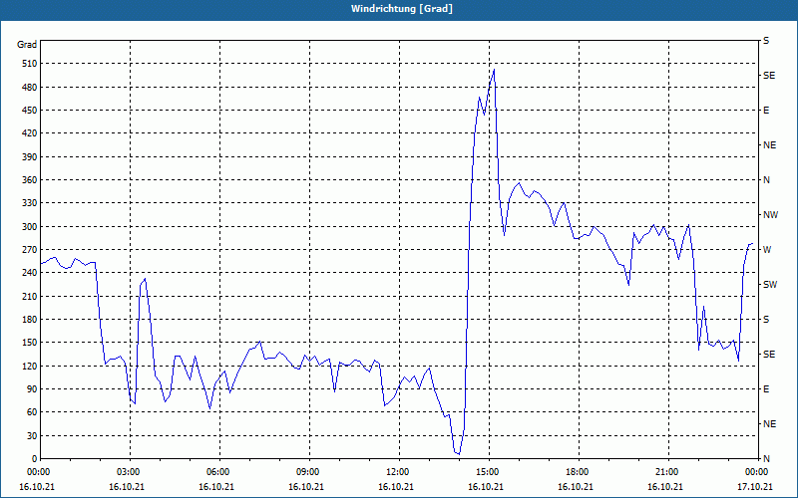Click the 360 y-axis label

click(28, 180)
